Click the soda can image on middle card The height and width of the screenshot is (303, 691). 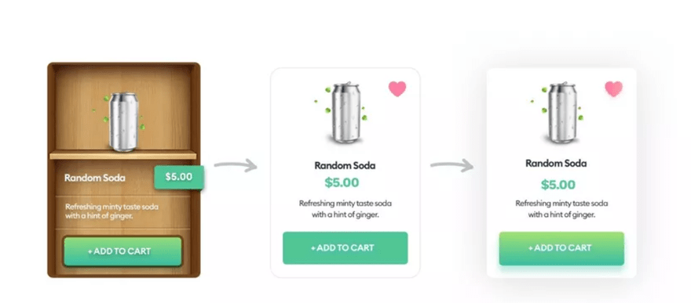[x=345, y=113]
